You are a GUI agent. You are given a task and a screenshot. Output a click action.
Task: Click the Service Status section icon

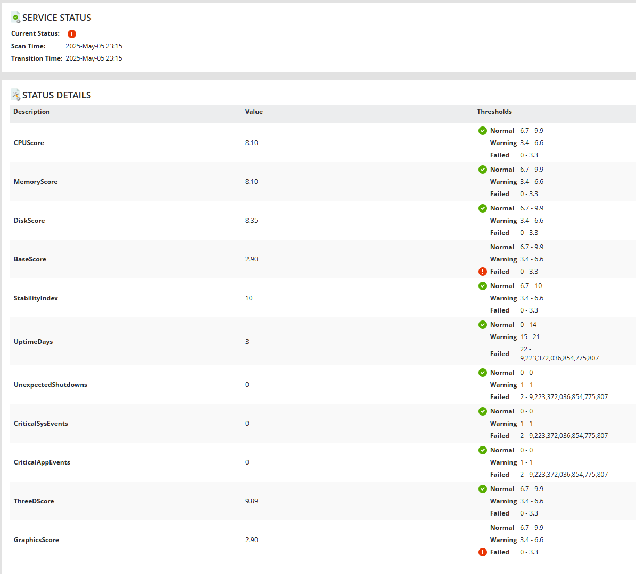[15, 18]
